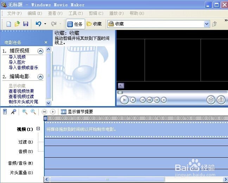Zoom in on the timeline
Image resolution: width=228 pixels, height=183 pixels.
[25, 112]
